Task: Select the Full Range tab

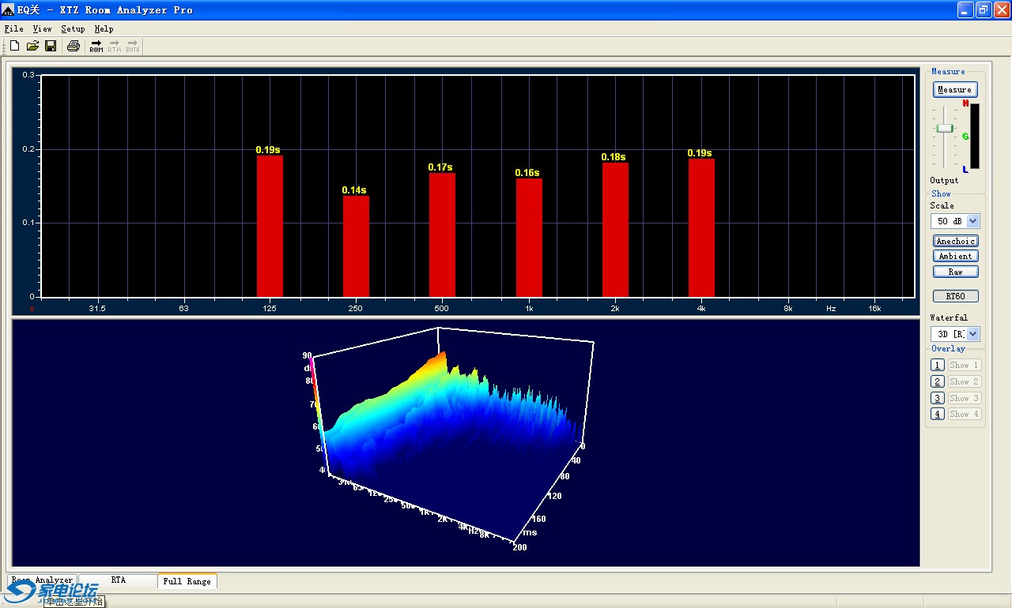Action: (187, 581)
